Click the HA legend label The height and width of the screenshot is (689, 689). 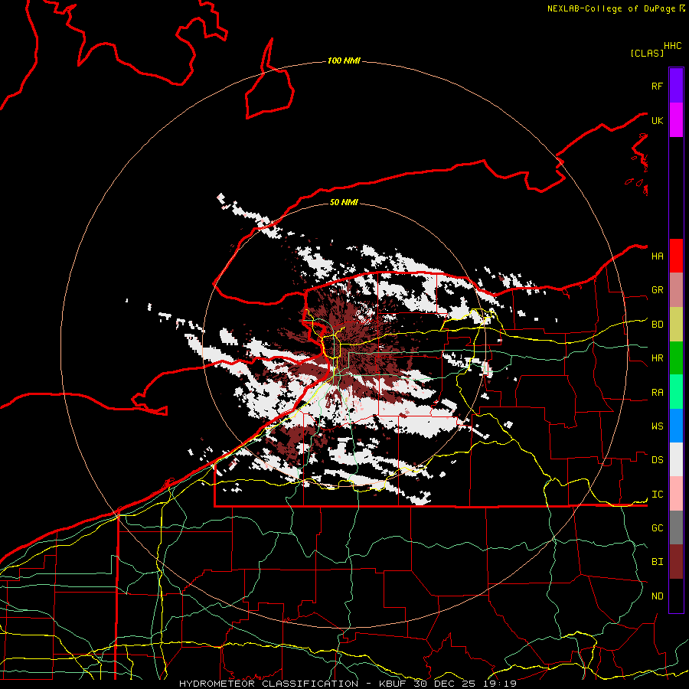pos(657,256)
